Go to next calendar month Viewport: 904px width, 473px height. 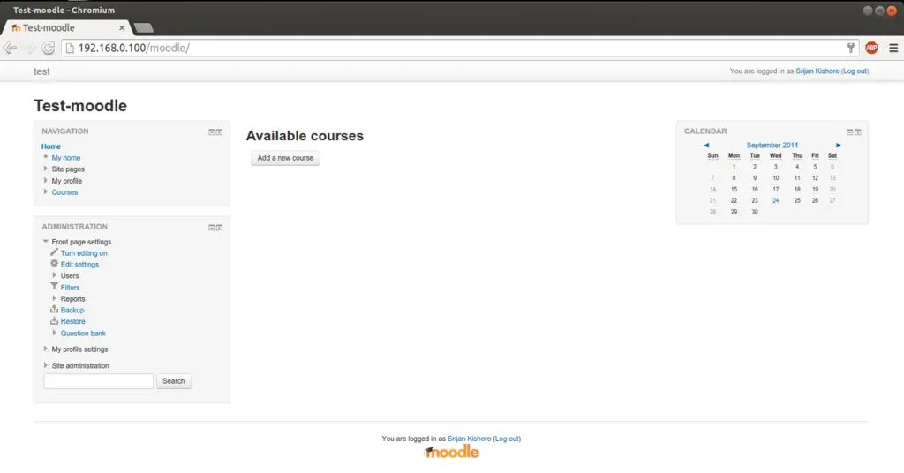(x=839, y=146)
